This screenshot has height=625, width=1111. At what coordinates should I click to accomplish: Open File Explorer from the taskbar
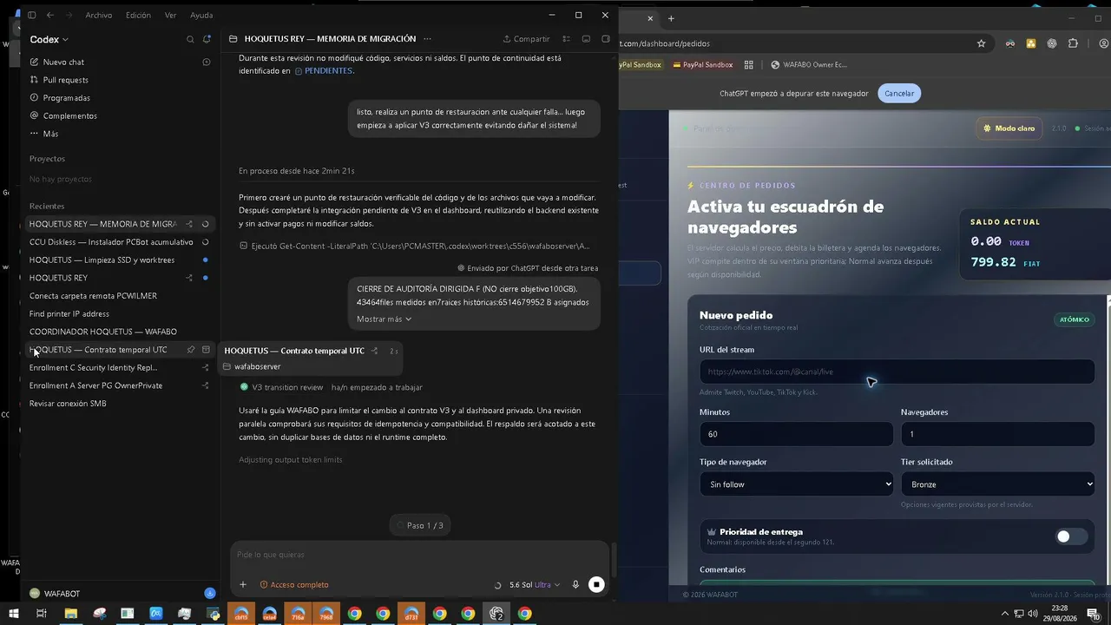70,614
